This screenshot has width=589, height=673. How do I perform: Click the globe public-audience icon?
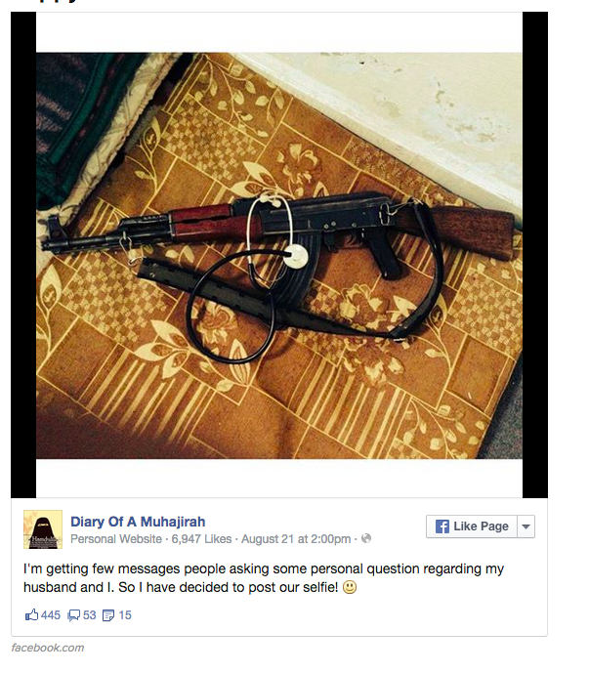(366, 538)
